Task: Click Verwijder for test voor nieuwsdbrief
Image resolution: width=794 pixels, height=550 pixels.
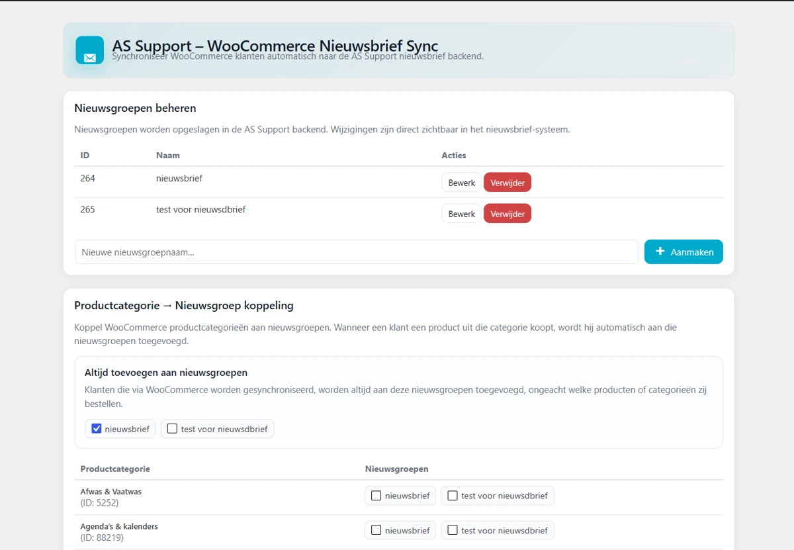Action: [507, 214]
